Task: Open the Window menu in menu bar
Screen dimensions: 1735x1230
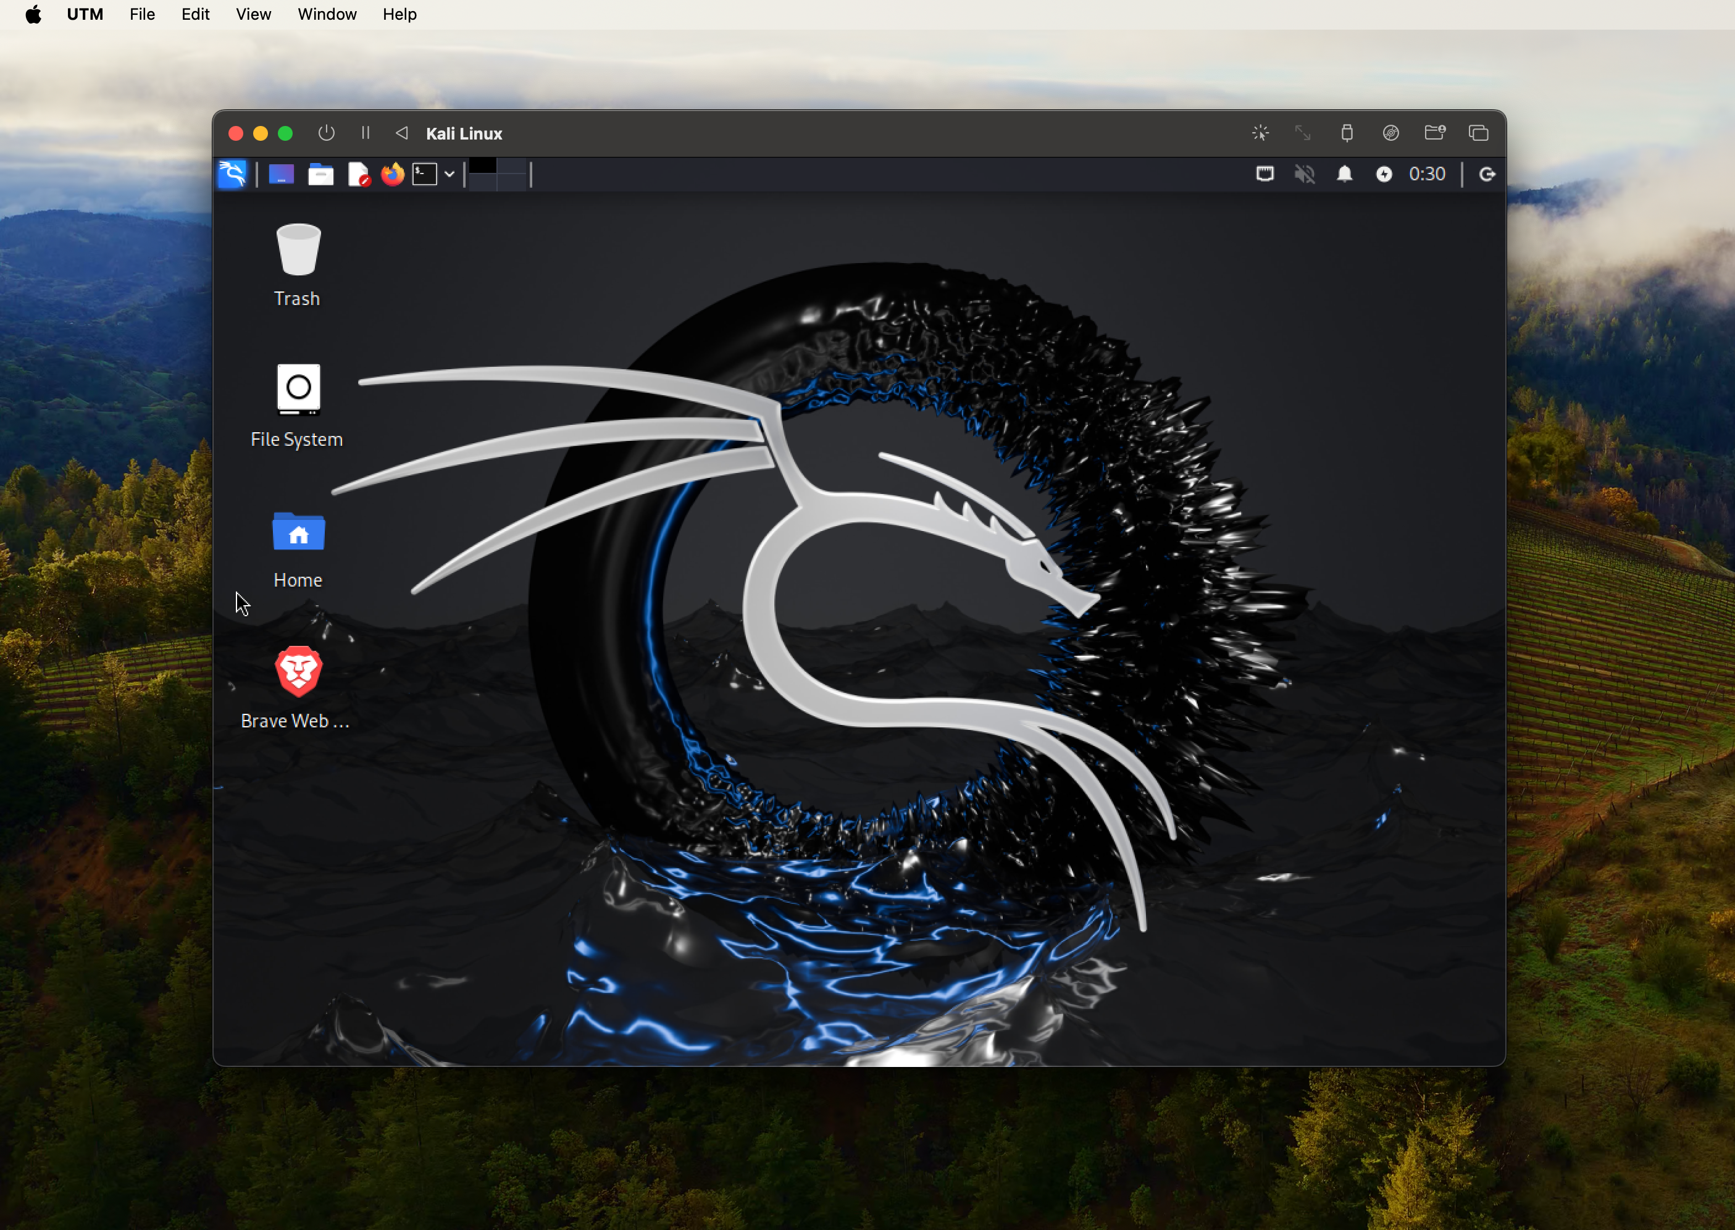Action: tap(327, 14)
